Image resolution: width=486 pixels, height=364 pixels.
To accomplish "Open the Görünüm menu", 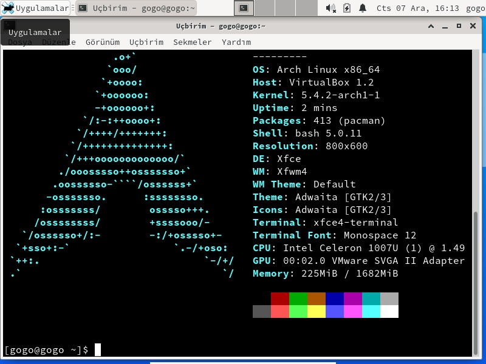I will pos(103,42).
